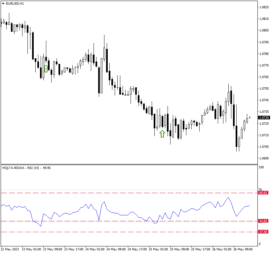
Task: Click the 1.0775 price scale label
Action: [264, 65]
